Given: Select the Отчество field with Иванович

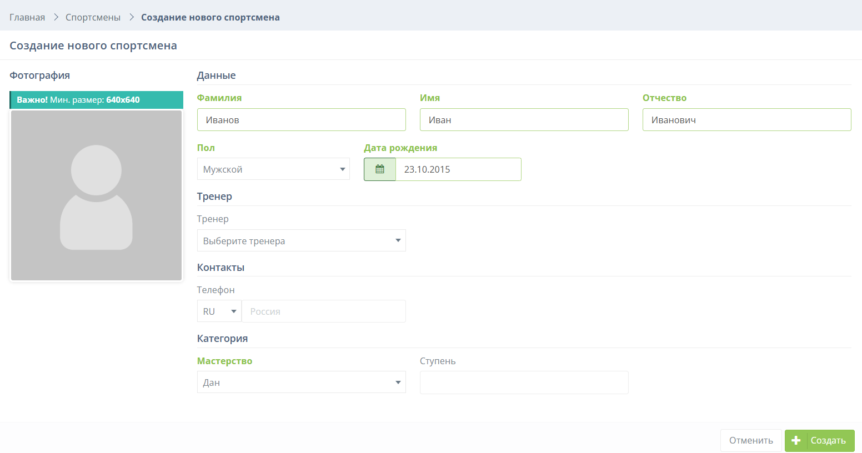Looking at the screenshot, I should point(746,120).
